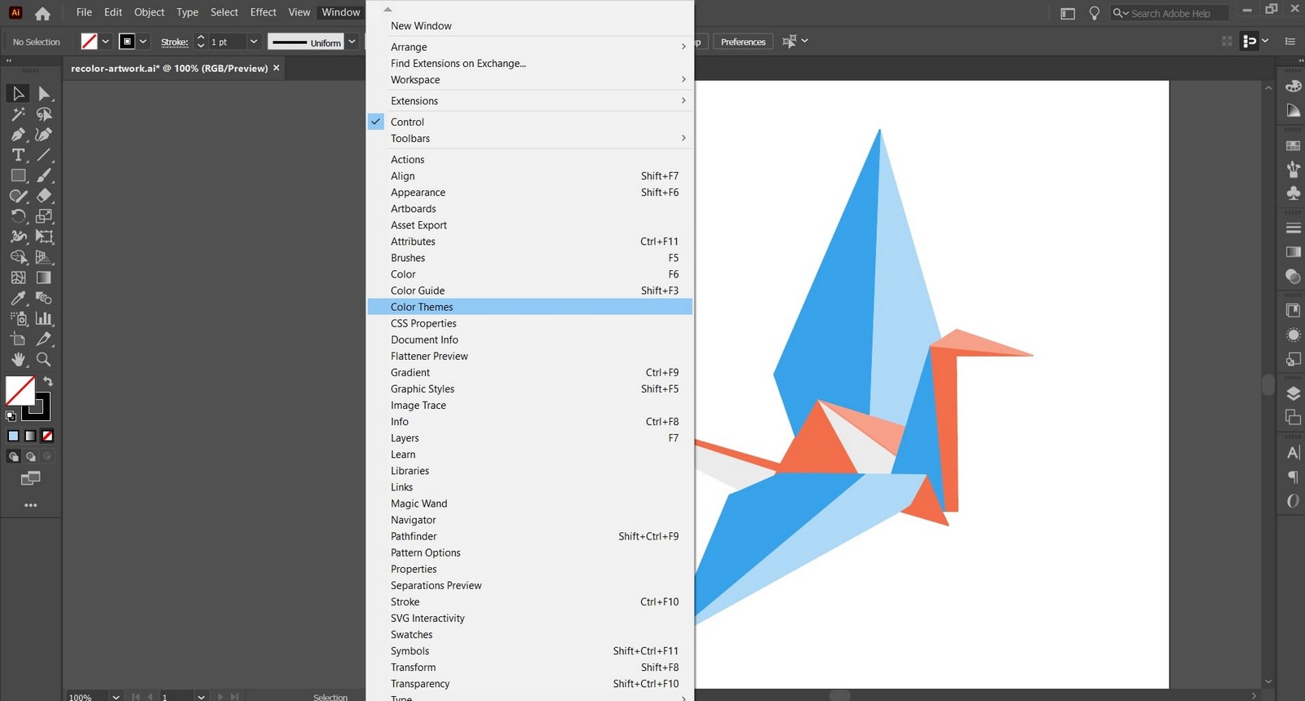Set color to None in toolbox

[x=47, y=436]
